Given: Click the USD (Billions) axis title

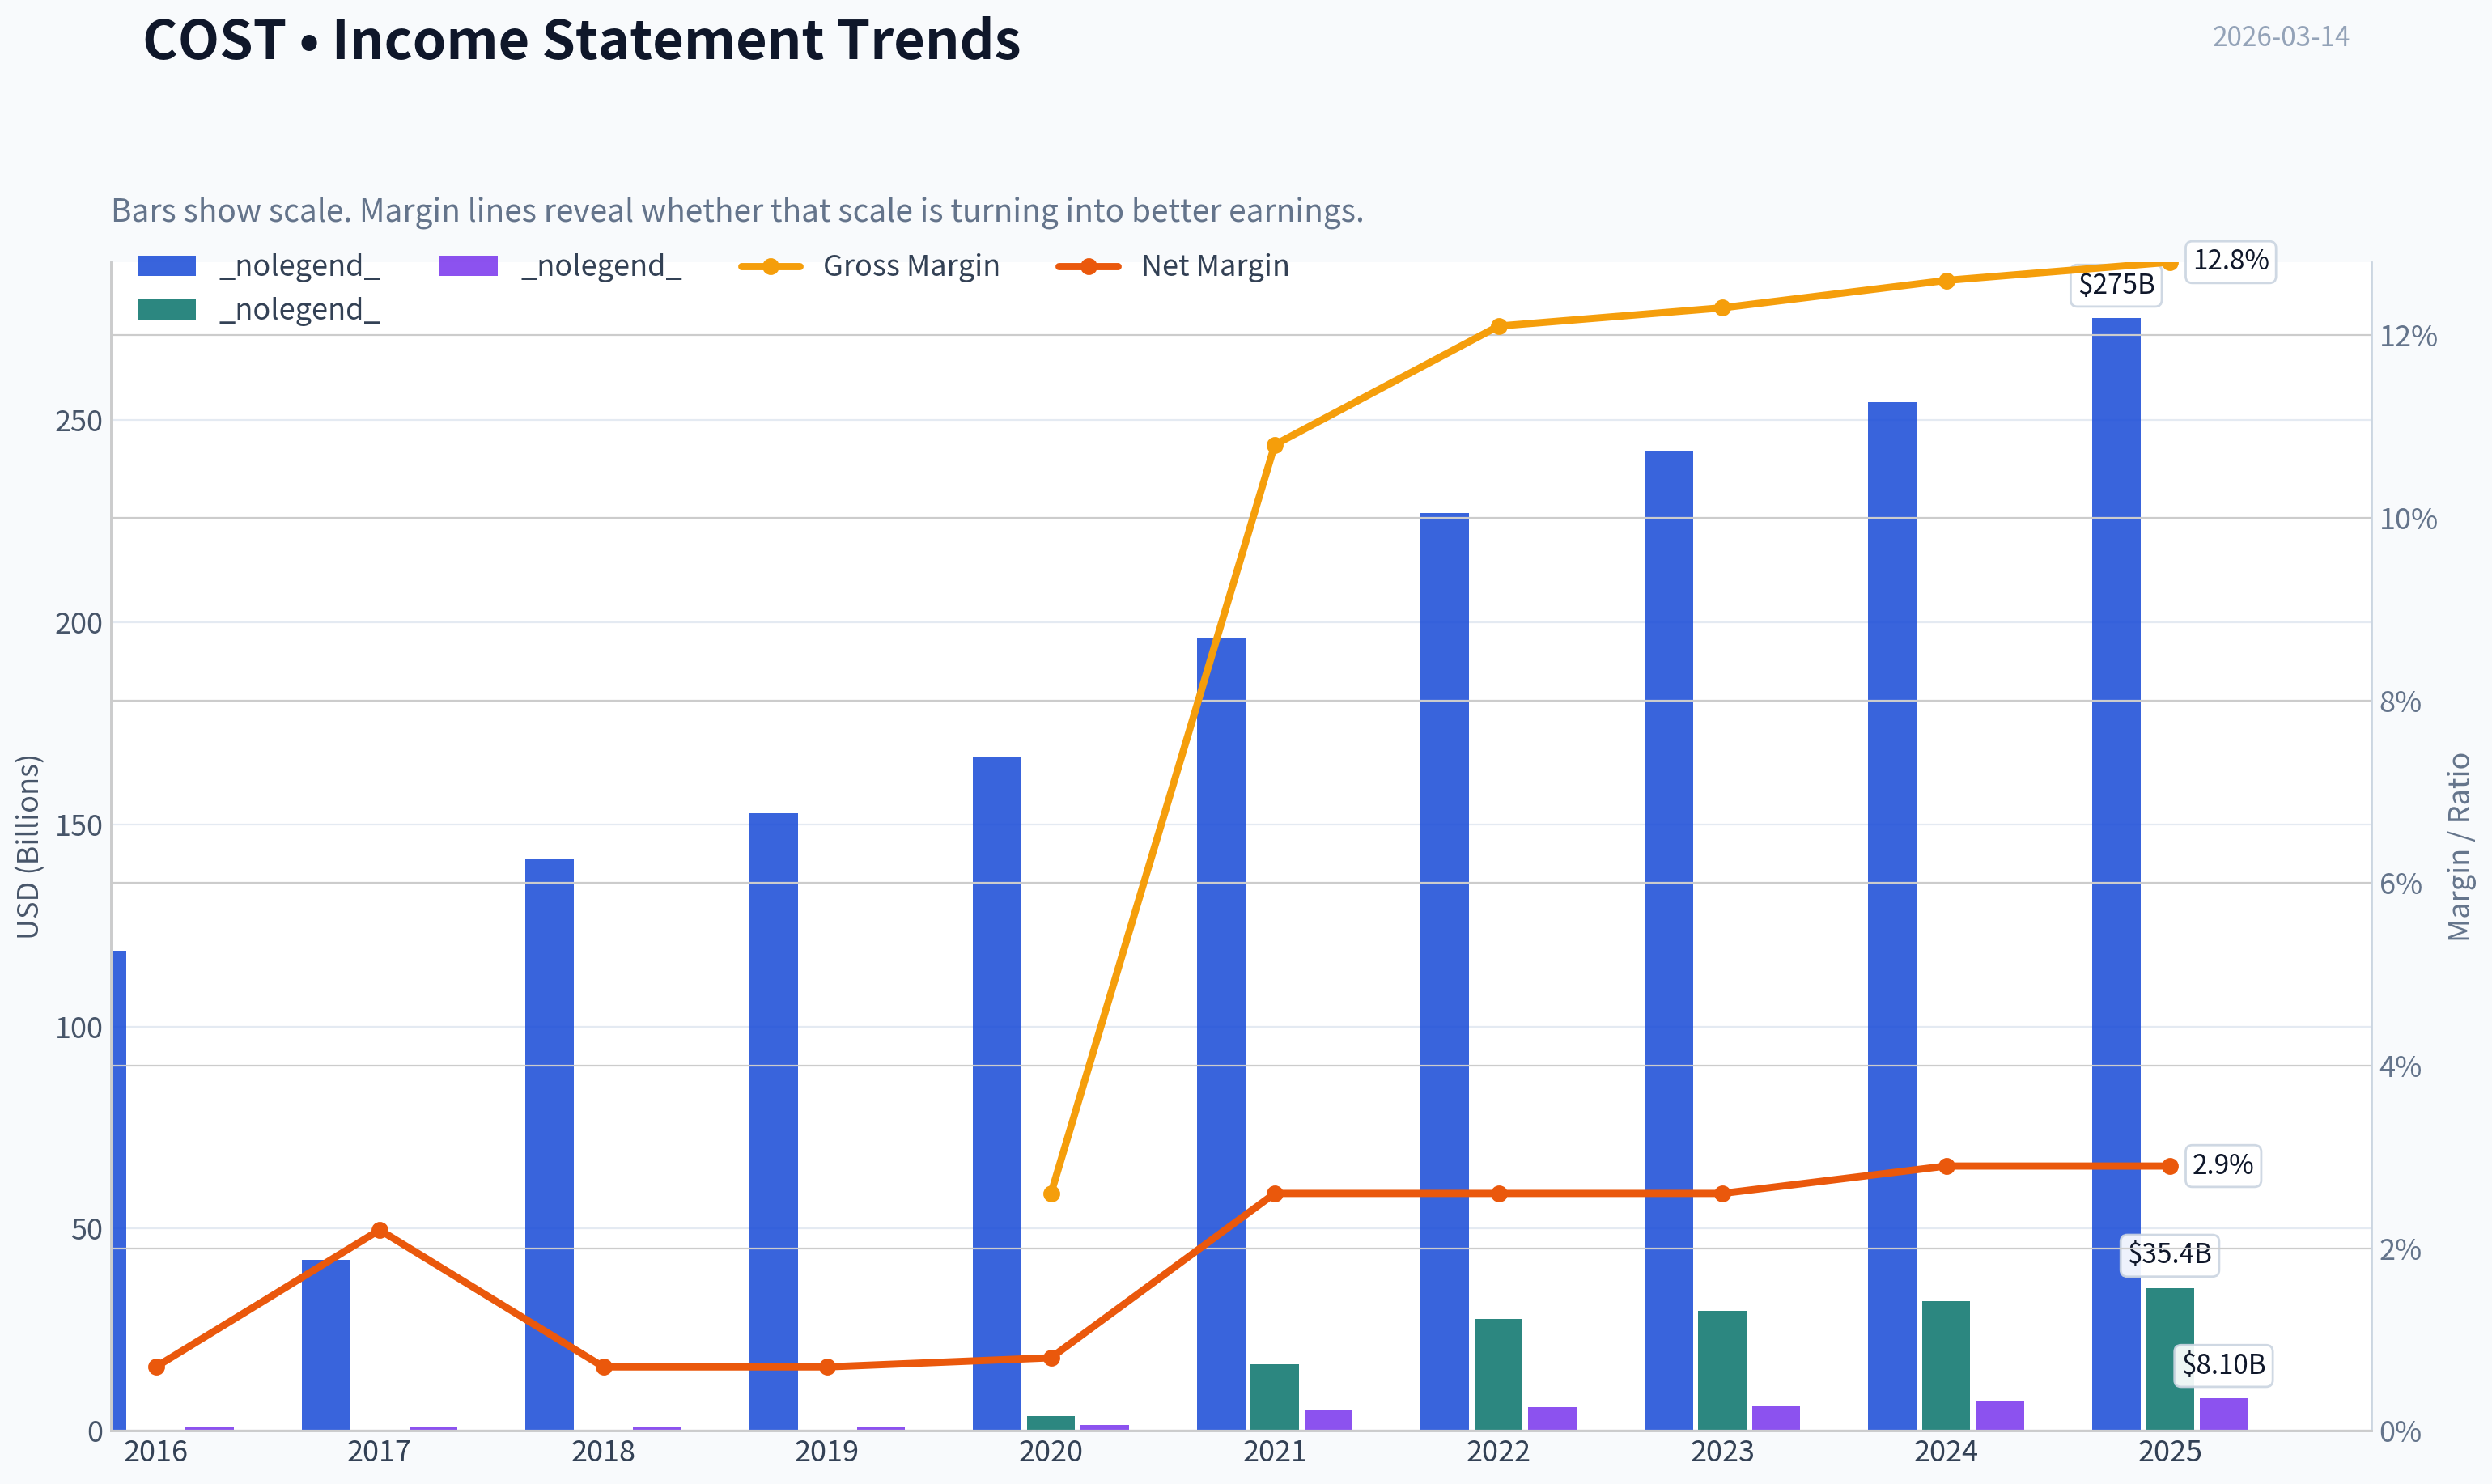Looking at the screenshot, I should pyautogui.click(x=28, y=847).
